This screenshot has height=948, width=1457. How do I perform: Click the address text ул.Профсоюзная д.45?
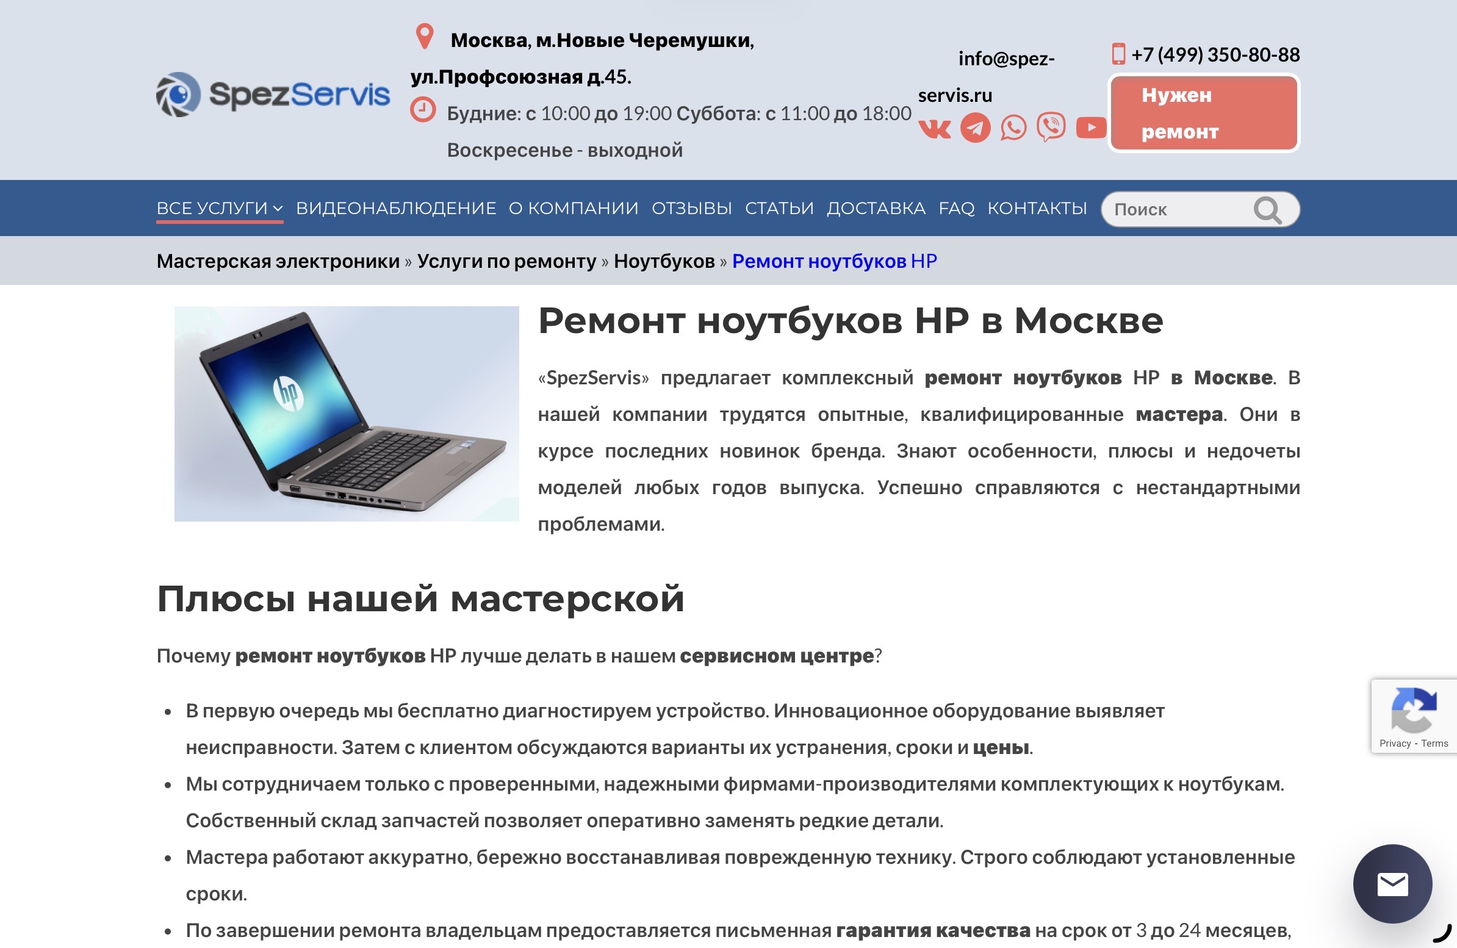click(x=521, y=77)
